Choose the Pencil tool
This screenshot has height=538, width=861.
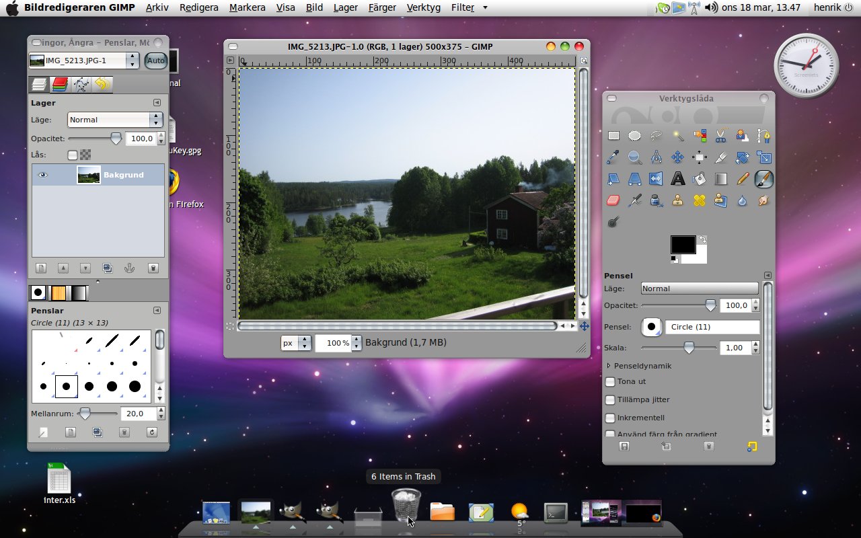pos(742,179)
